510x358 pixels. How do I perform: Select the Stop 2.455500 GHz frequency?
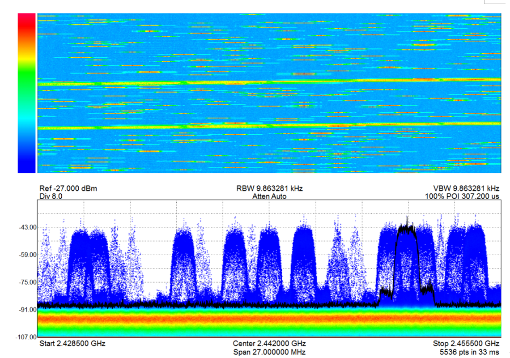click(466, 343)
